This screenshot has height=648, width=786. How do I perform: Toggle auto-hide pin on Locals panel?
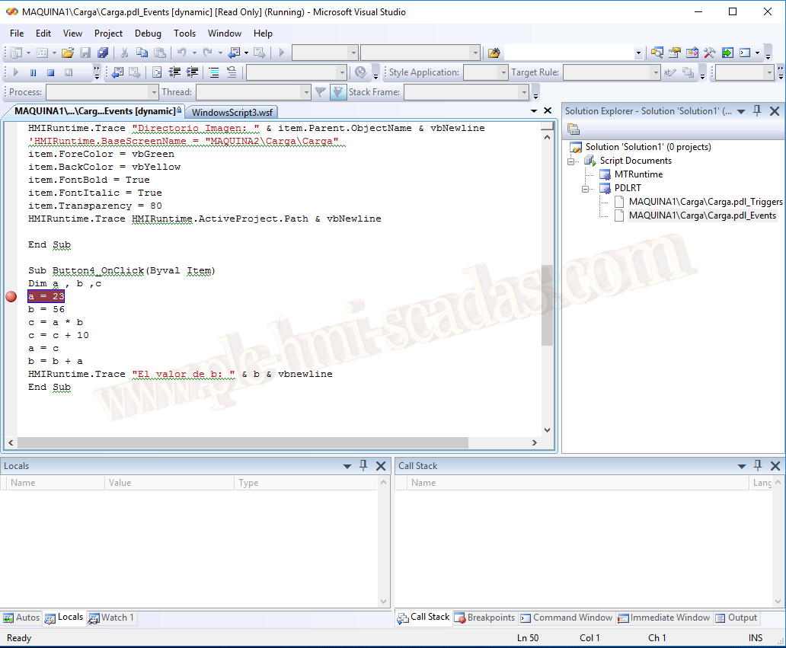click(x=363, y=465)
